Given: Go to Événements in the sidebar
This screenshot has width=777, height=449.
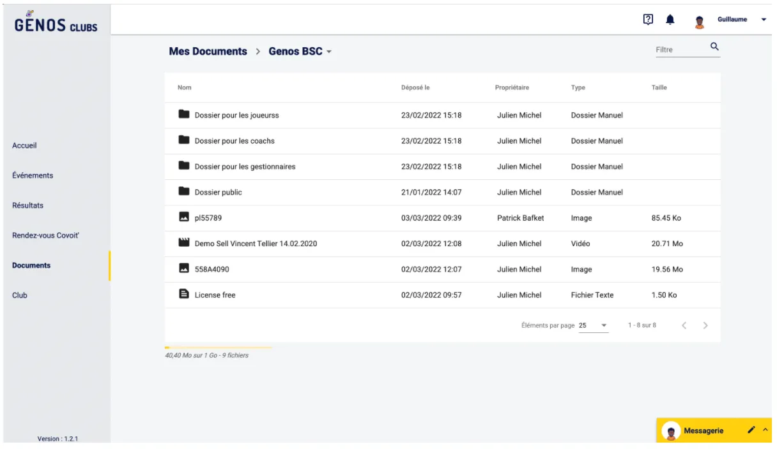Looking at the screenshot, I should (33, 175).
